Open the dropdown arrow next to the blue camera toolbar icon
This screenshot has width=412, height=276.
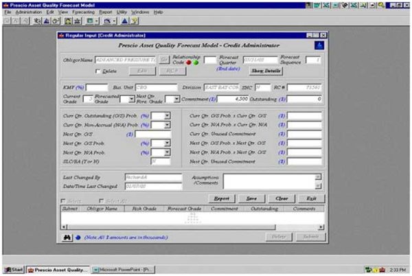[x=115, y=21]
